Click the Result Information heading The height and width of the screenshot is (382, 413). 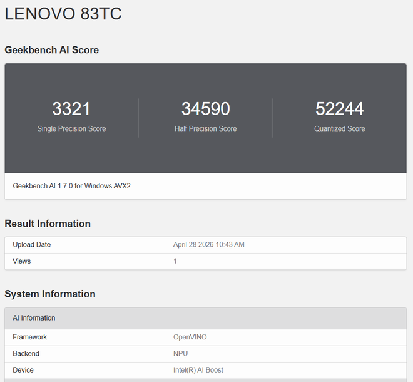click(48, 224)
